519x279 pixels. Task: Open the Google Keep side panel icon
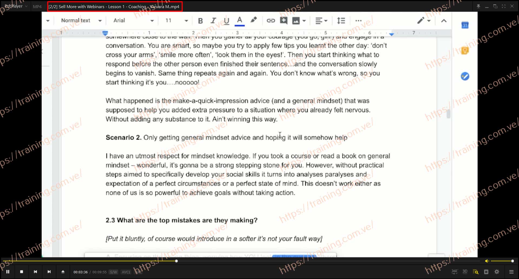pyautogui.click(x=465, y=51)
